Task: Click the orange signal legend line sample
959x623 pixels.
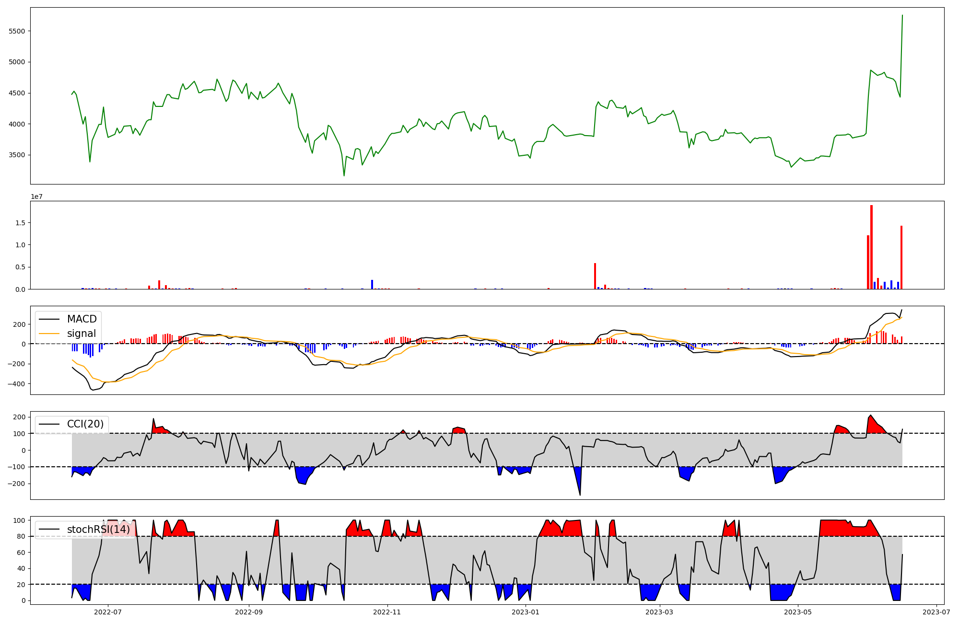Action: [x=49, y=334]
